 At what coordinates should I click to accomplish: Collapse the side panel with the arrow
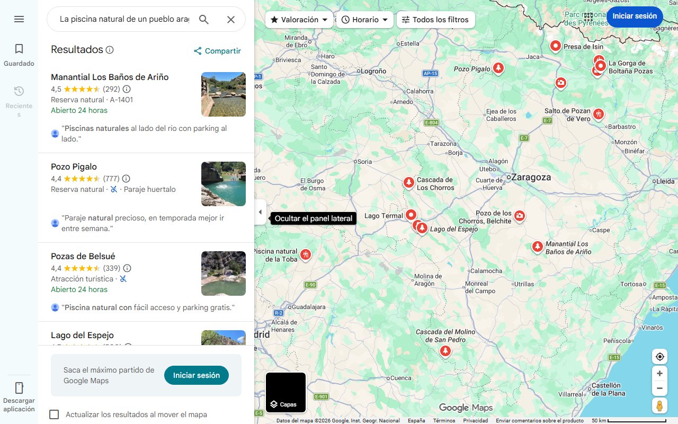pyautogui.click(x=260, y=211)
